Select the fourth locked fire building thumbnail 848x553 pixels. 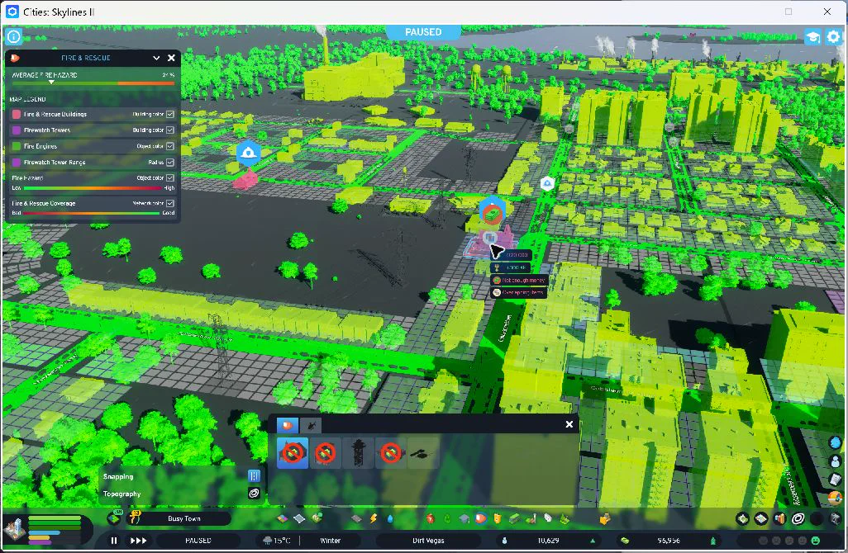coord(390,452)
